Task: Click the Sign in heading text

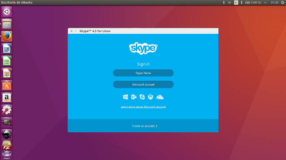Action: tap(143, 64)
